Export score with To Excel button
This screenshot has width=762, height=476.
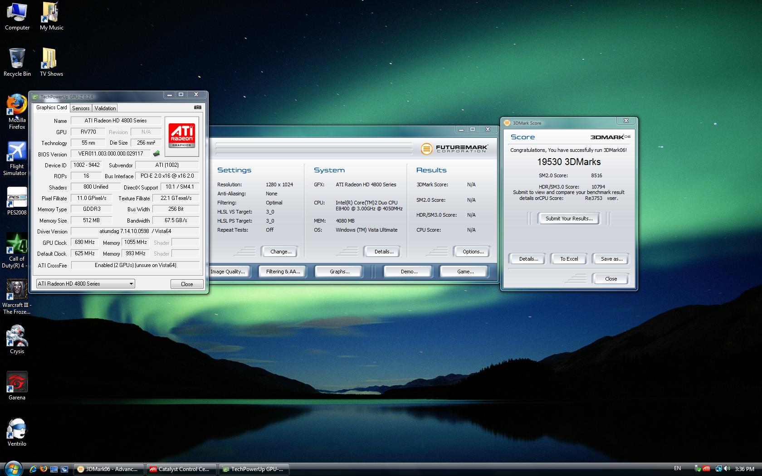[569, 259]
